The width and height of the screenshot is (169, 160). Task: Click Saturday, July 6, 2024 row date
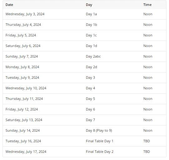pyautogui.click(x=23, y=46)
